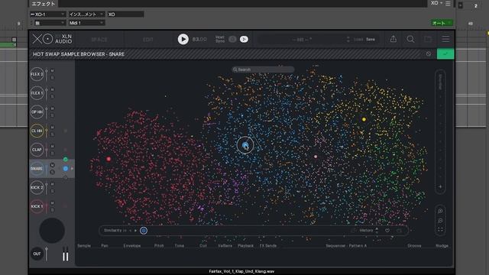Select blue current sample dot on SNARE
This screenshot has width=489, height=275.
[x=66, y=169]
